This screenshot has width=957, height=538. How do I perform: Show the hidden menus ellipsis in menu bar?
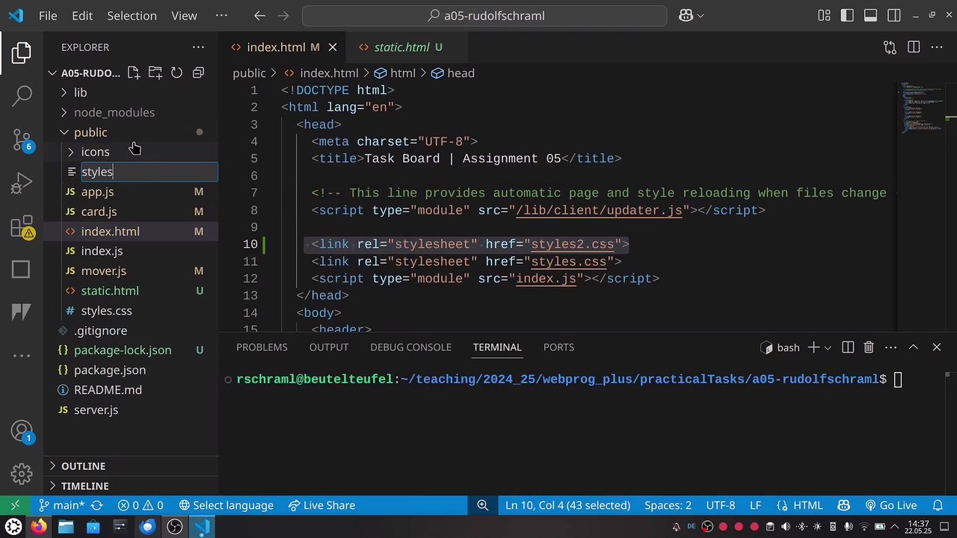[221, 15]
